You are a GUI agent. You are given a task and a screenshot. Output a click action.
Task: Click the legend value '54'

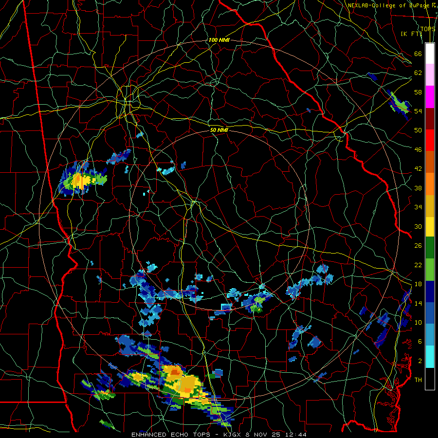click(418, 111)
